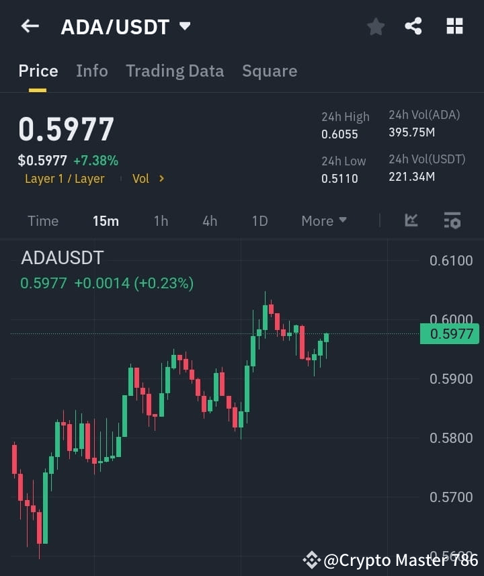Open the chart indicator settings icon

[452, 220]
